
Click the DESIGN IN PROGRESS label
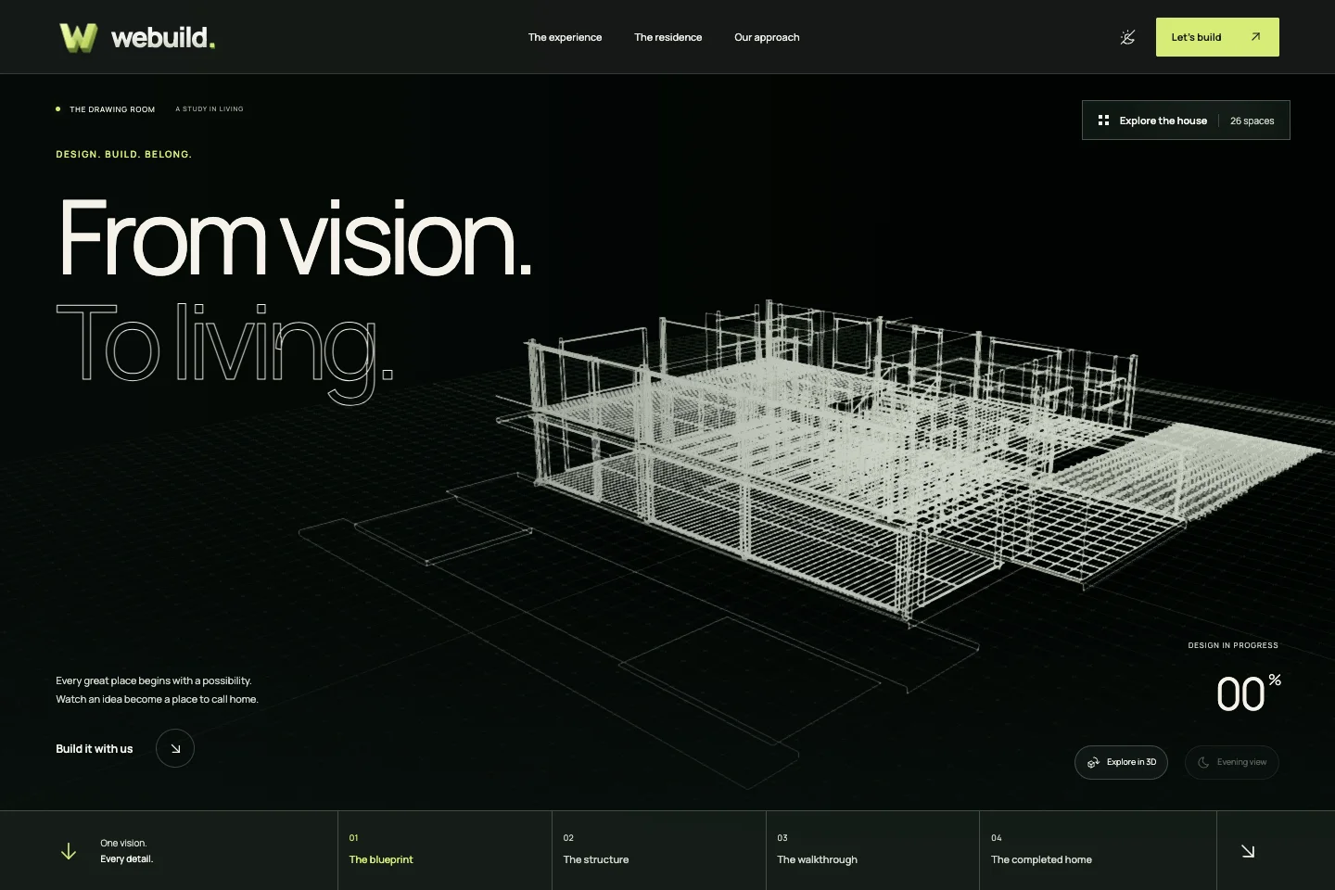click(1233, 645)
